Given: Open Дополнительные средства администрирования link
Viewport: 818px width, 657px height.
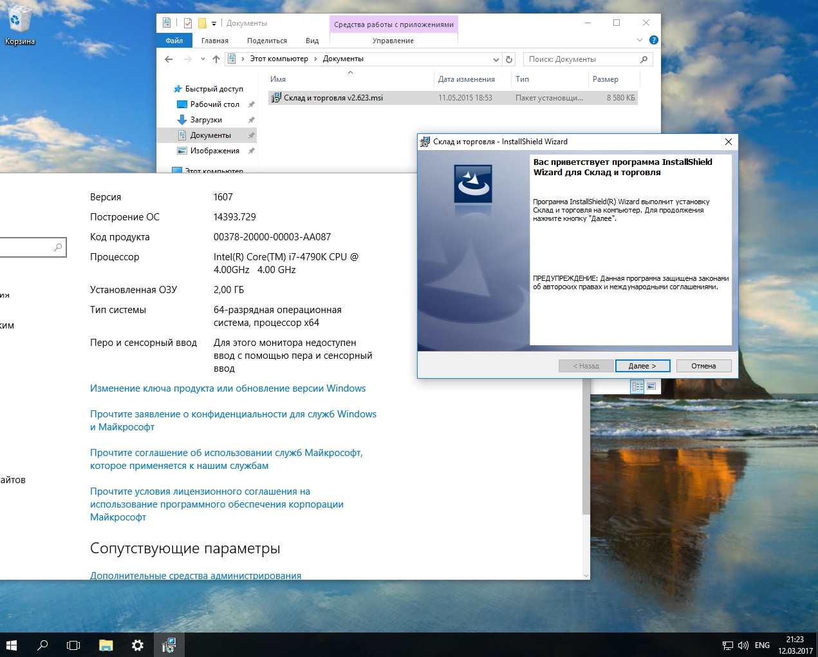Looking at the screenshot, I should (x=196, y=575).
